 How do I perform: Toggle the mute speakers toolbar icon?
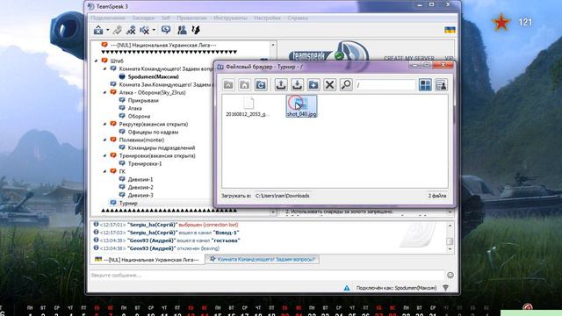coord(144,30)
